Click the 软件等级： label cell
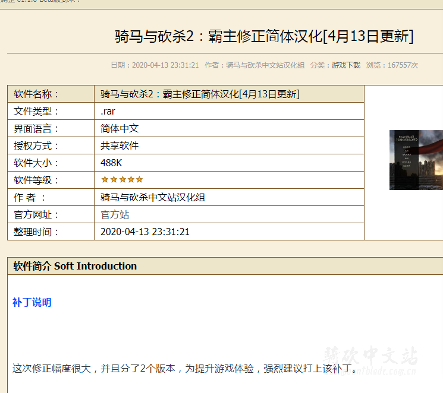443x393 pixels. point(51,180)
